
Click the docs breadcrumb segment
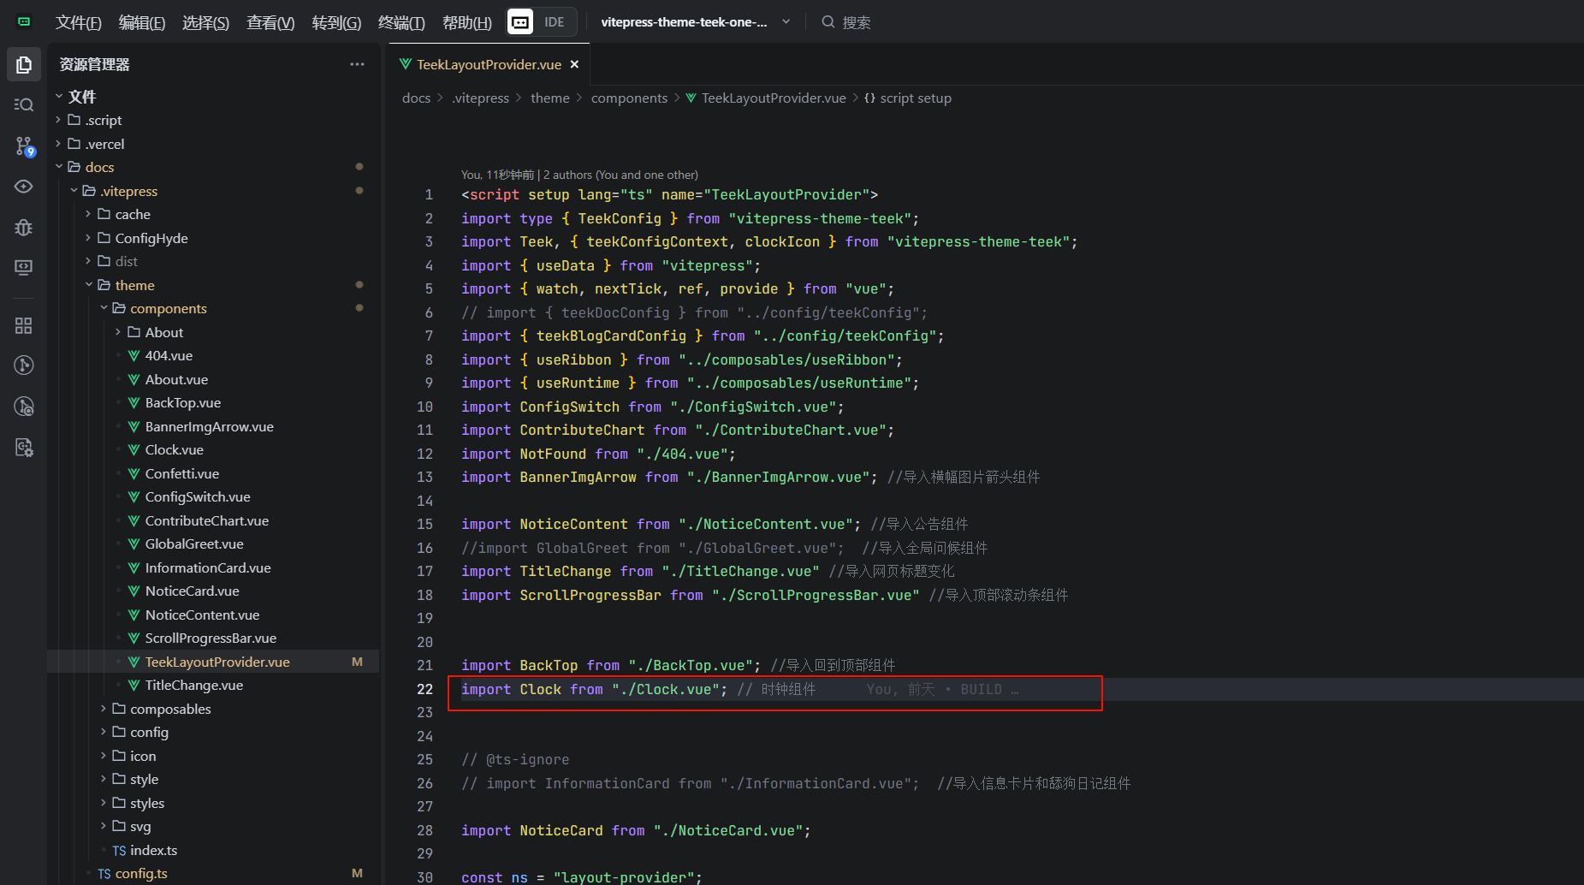(x=416, y=98)
